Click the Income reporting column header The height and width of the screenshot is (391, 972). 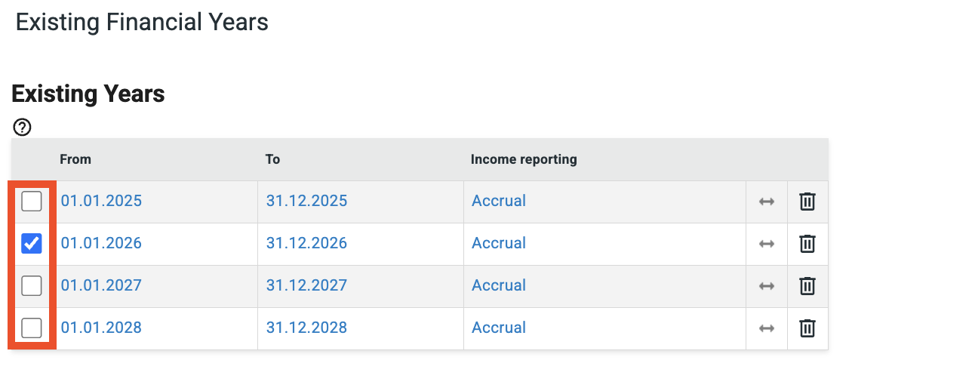coord(524,159)
